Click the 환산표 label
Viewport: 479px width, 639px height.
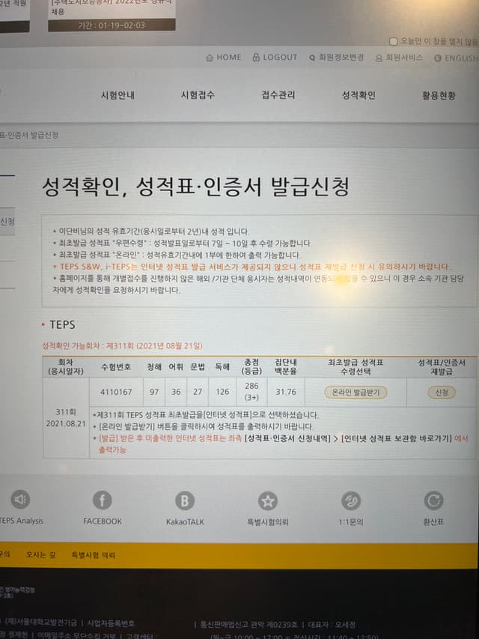pos(433,521)
